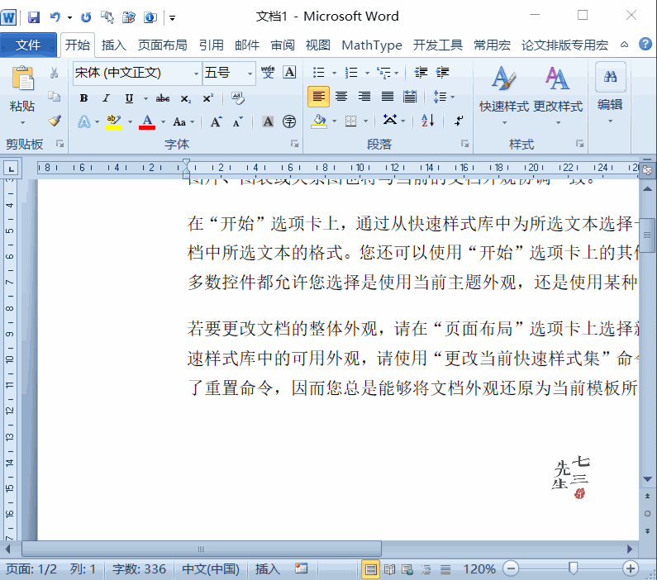Click the Distributed alignment icon
Viewport: 657px width, 580px height.
(410, 97)
